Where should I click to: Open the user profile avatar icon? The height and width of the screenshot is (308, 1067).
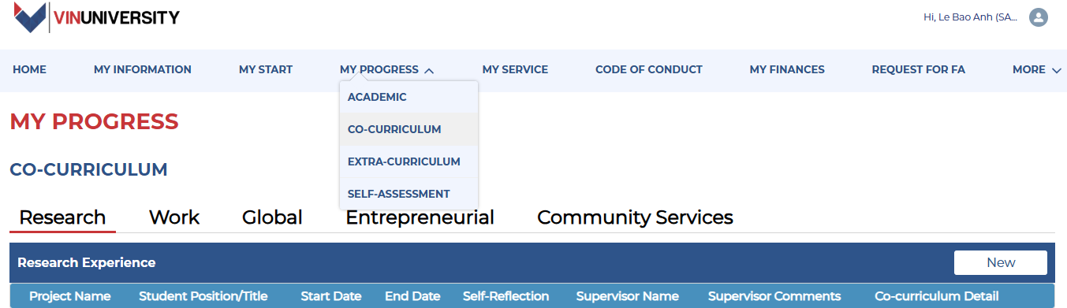1039,17
